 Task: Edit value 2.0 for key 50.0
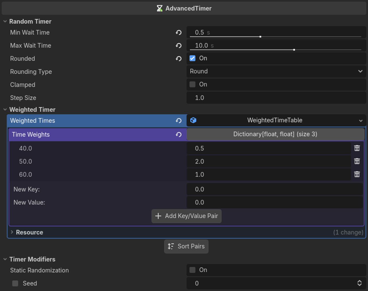(269, 161)
